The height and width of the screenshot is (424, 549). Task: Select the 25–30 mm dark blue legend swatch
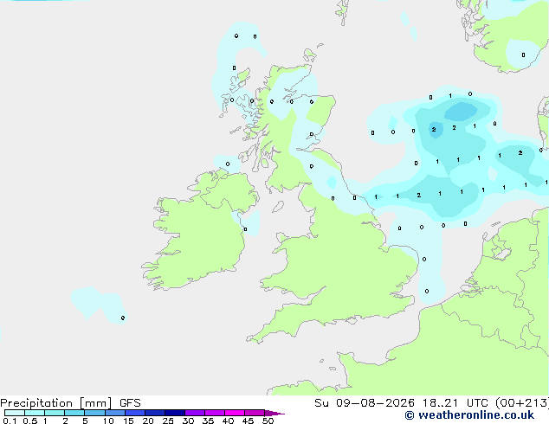coord(175,413)
